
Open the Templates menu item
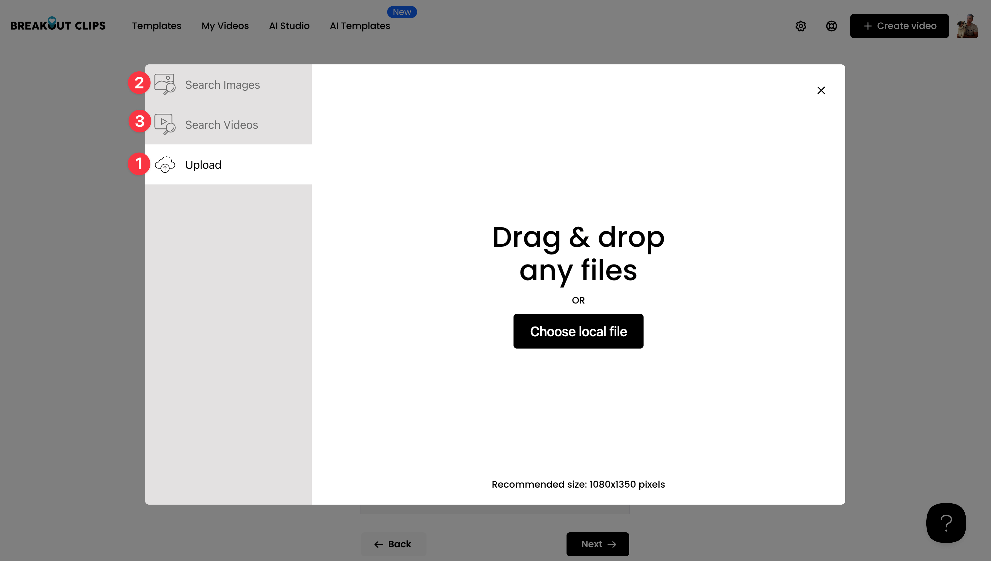(156, 26)
